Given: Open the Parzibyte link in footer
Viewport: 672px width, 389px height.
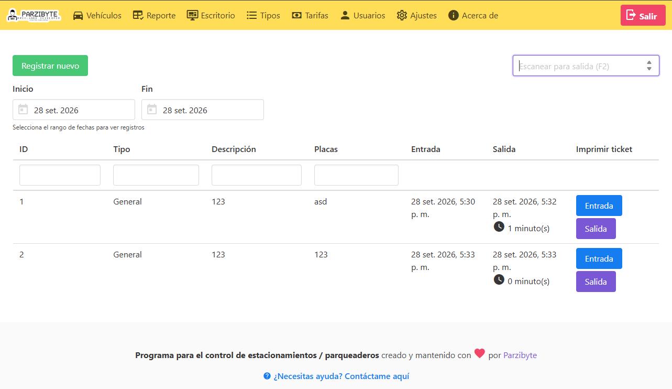Looking at the screenshot, I should [520, 355].
